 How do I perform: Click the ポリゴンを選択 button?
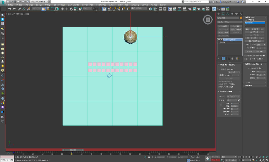pos(236,29)
